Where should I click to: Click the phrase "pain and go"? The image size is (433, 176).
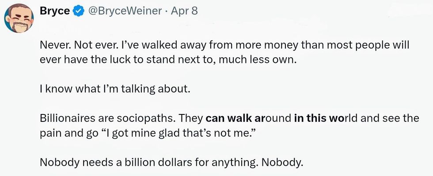tap(68, 133)
